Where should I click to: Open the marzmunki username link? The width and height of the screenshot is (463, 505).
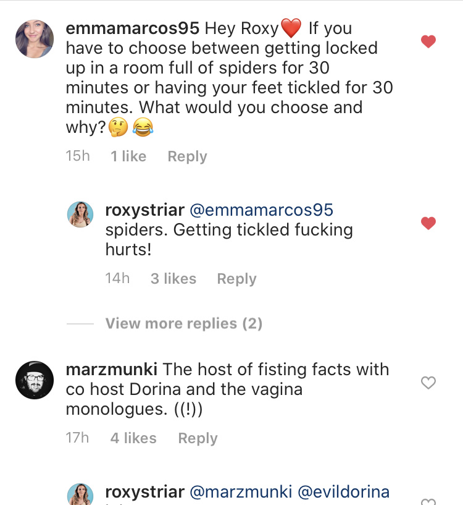tap(111, 370)
